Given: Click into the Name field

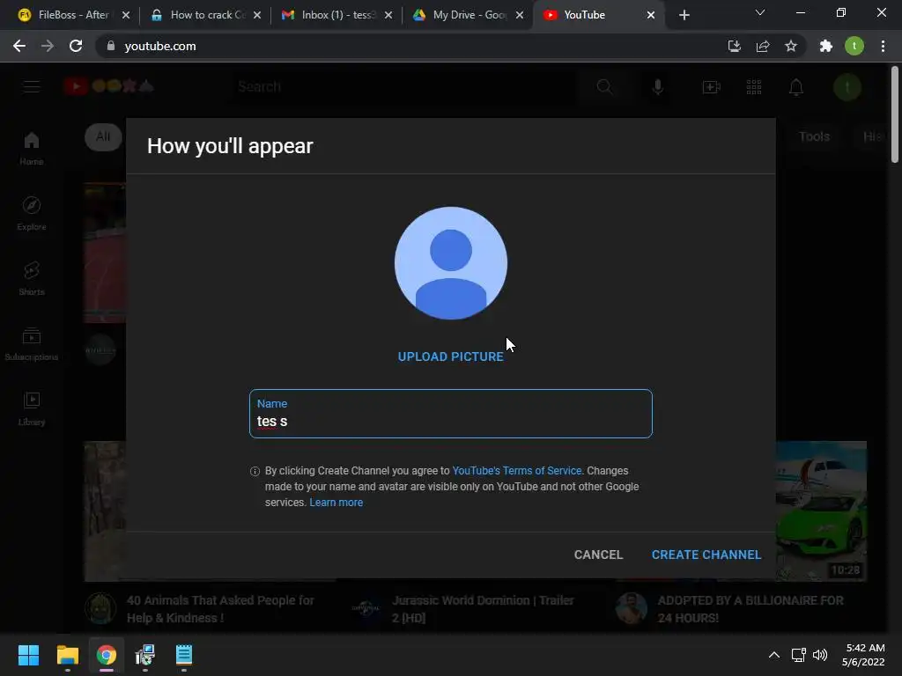Looking at the screenshot, I should coord(451,414).
